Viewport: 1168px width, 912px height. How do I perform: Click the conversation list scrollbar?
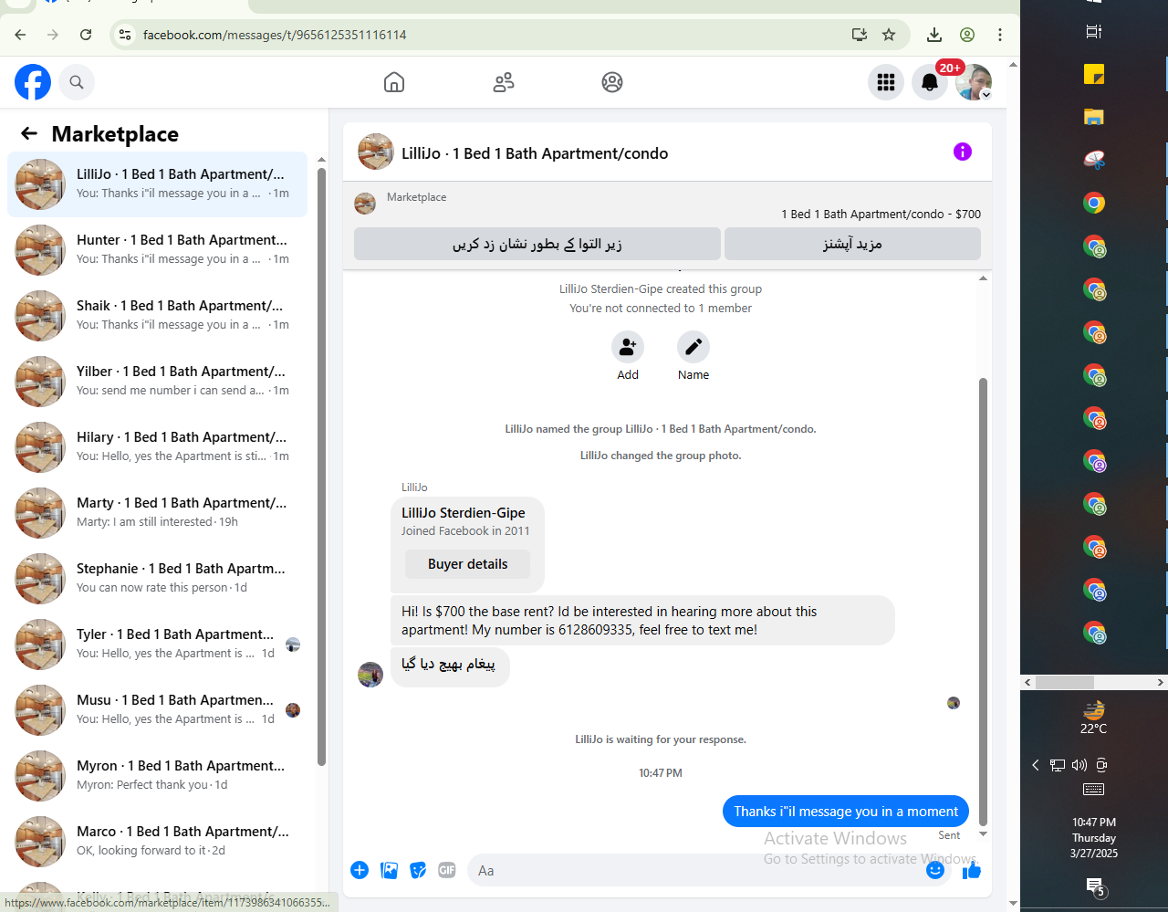[x=321, y=466]
